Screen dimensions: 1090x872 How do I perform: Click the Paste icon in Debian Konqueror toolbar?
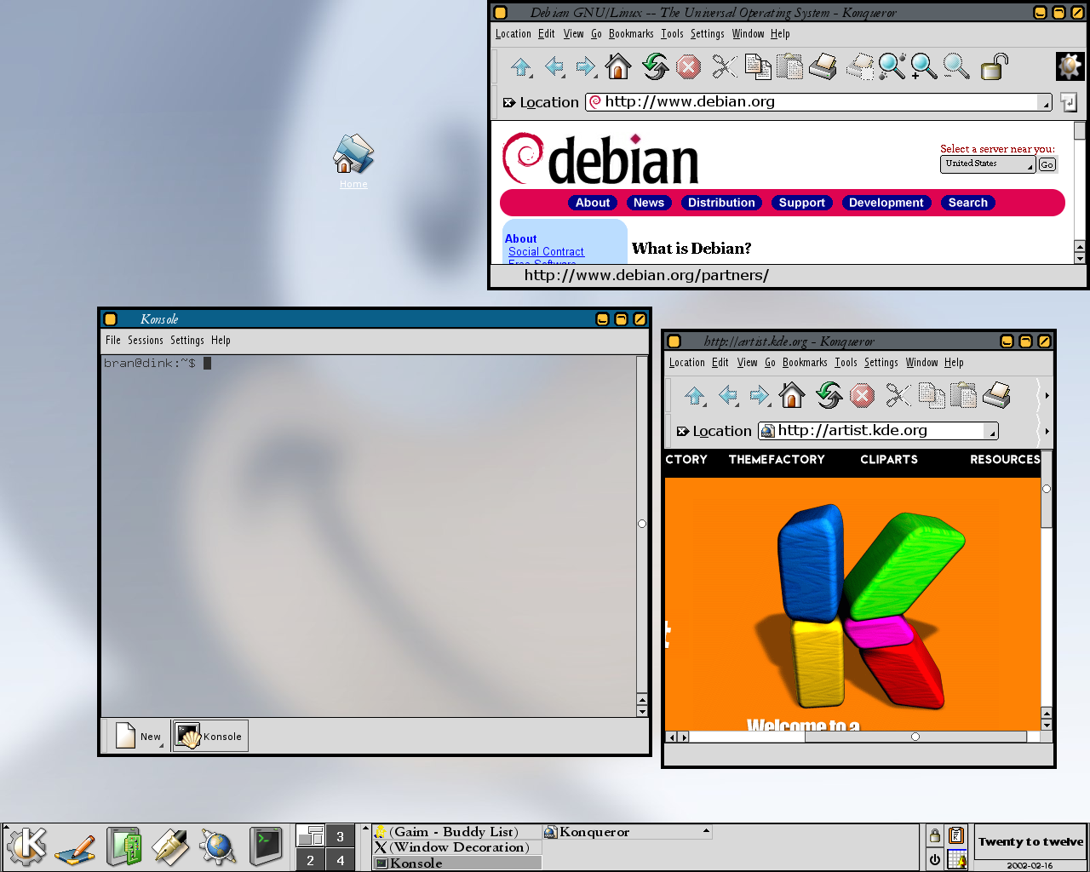[x=789, y=66]
